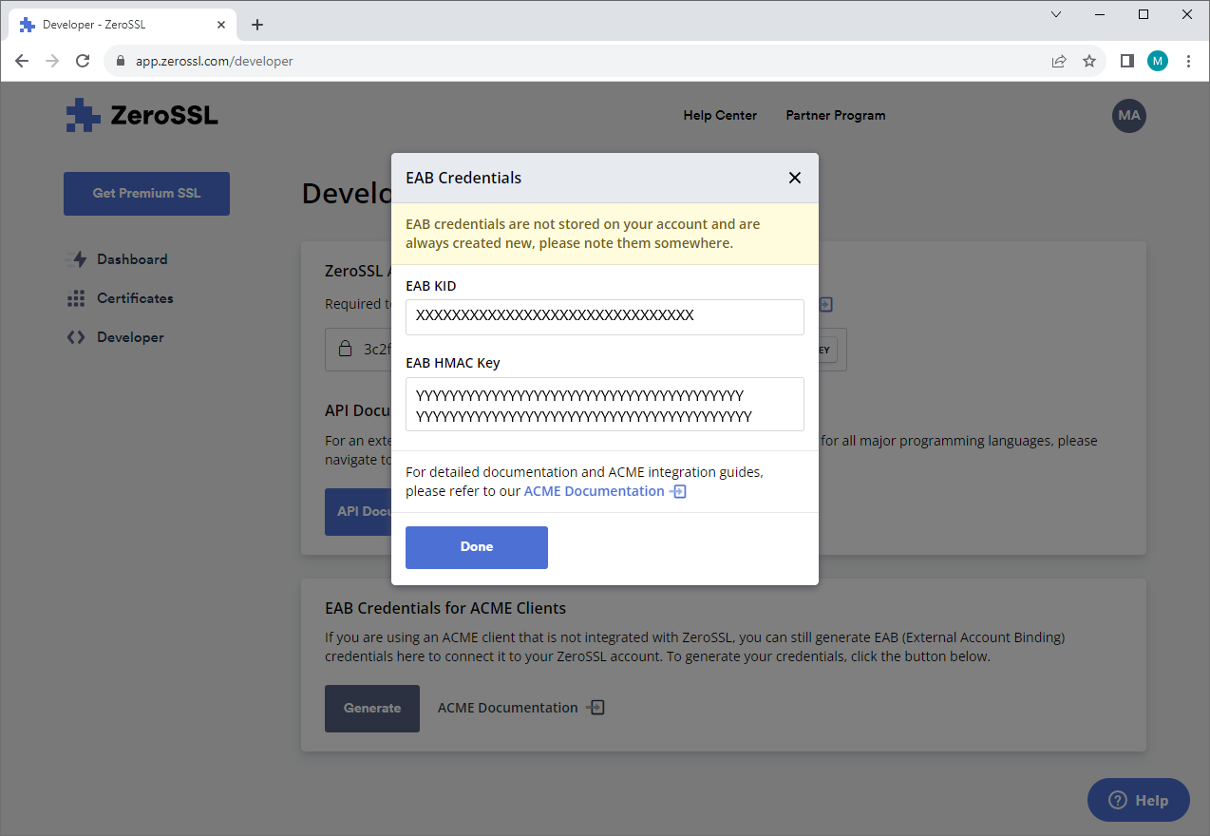Open the MA account avatar
This screenshot has height=836, width=1210.
pos(1128,115)
